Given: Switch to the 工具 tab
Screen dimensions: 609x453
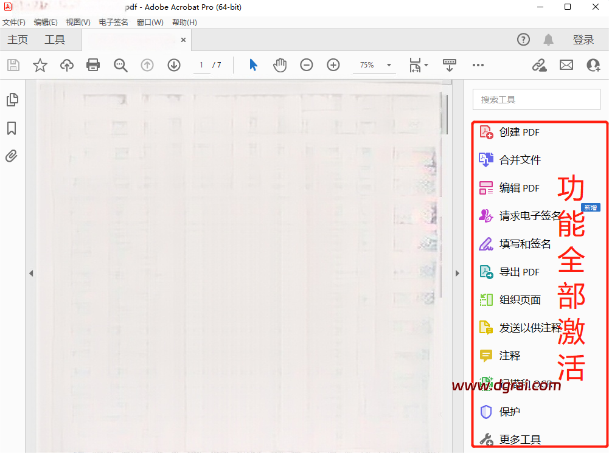Looking at the screenshot, I should coord(55,40).
